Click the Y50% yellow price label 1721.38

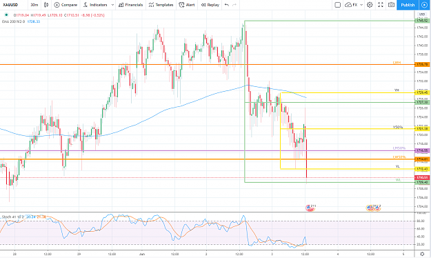point(422,129)
